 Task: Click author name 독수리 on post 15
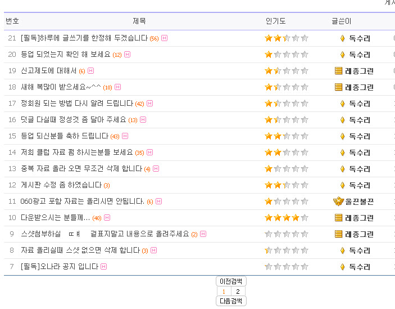click(360, 136)
